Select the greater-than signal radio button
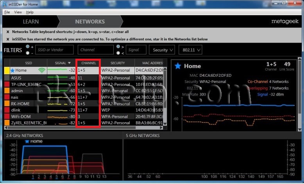The width and height of the screenshot is (304, 184). point(118,47)
